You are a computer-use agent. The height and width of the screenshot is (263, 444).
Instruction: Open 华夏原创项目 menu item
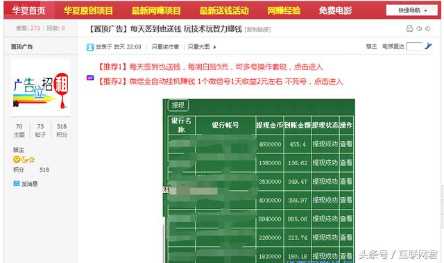click(x=88, y=10)
